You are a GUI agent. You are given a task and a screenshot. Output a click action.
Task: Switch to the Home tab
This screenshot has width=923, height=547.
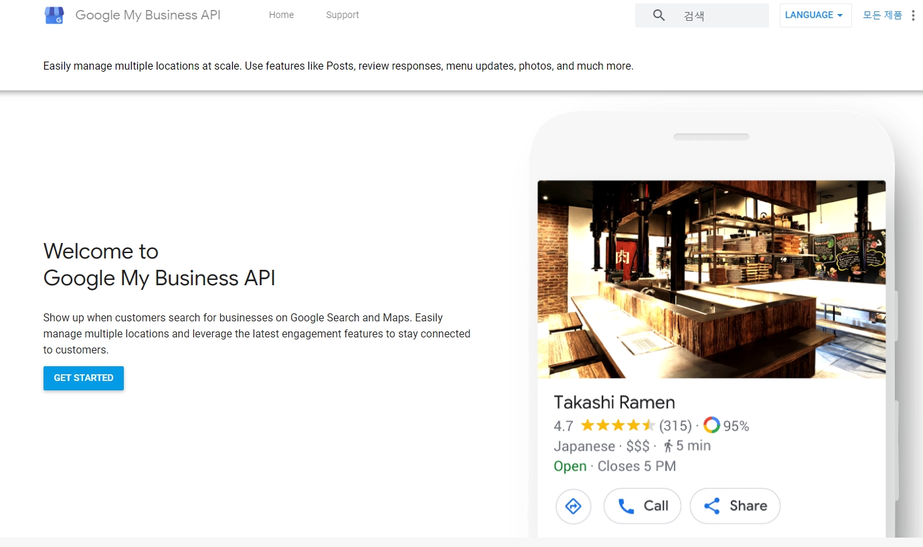tap(281, 15)
